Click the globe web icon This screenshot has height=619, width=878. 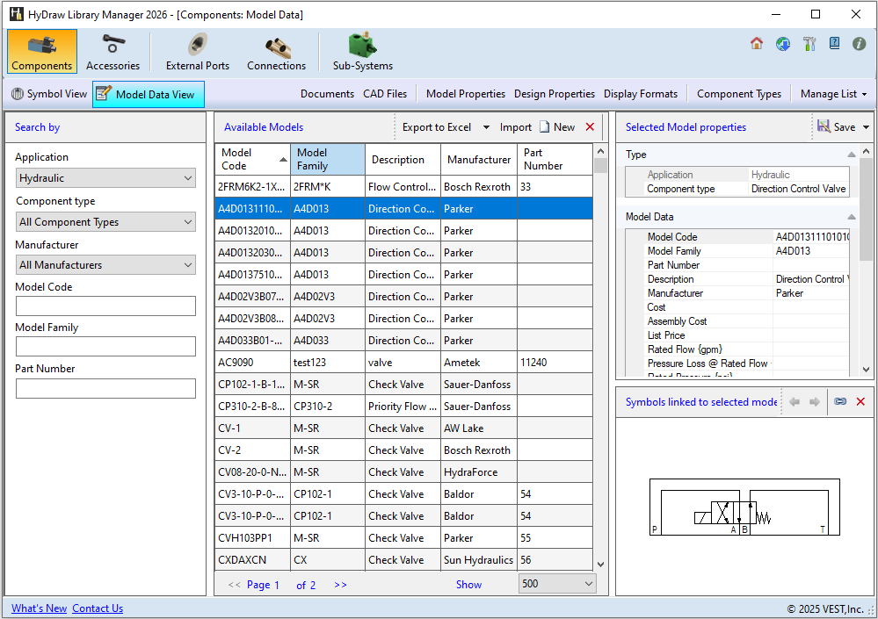click(783, 44)
